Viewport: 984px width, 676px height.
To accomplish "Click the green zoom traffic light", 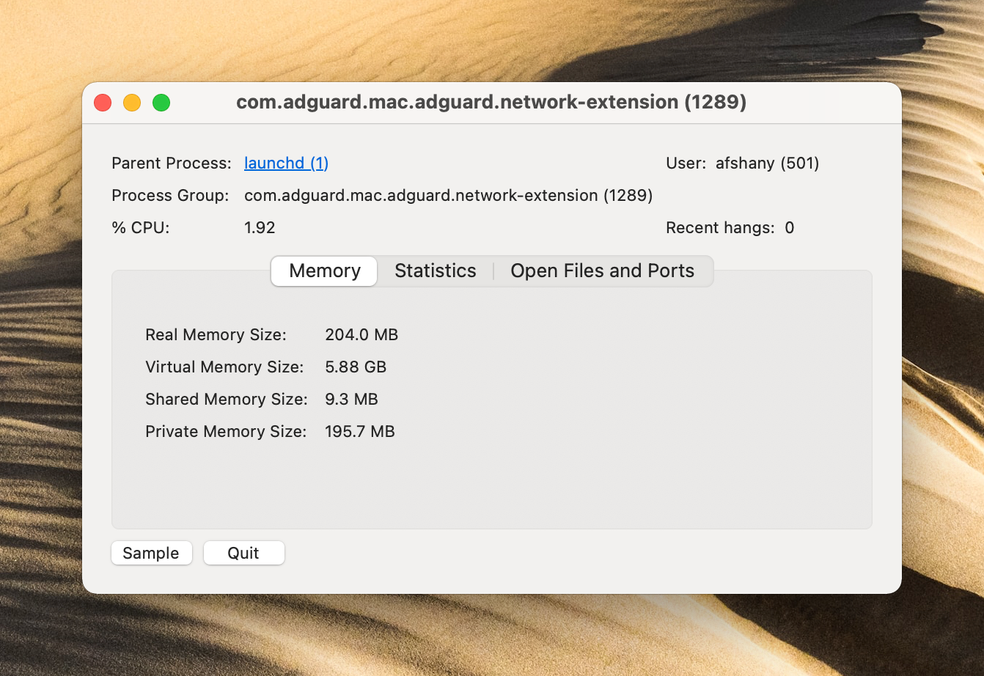I will (x=161, y=103).
